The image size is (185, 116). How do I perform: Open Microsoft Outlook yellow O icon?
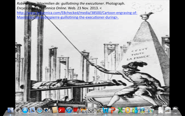[127, 110]
